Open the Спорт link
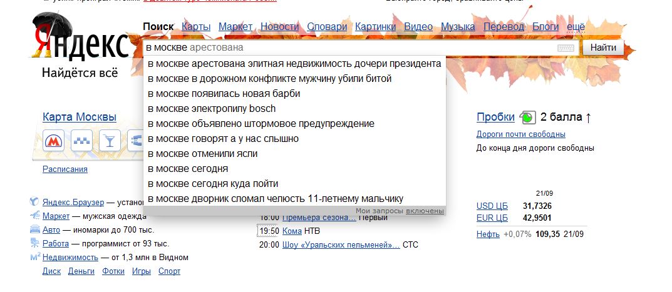Image resolution: width=672 pixels, height=292 pixels. click(x=169, y=271)
